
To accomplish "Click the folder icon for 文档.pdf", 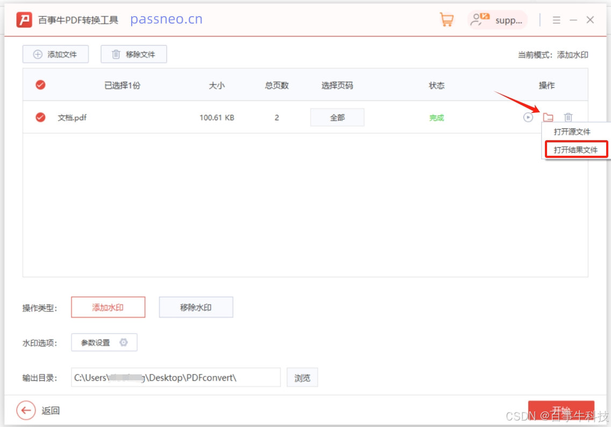I will click(x=548, y=117).
